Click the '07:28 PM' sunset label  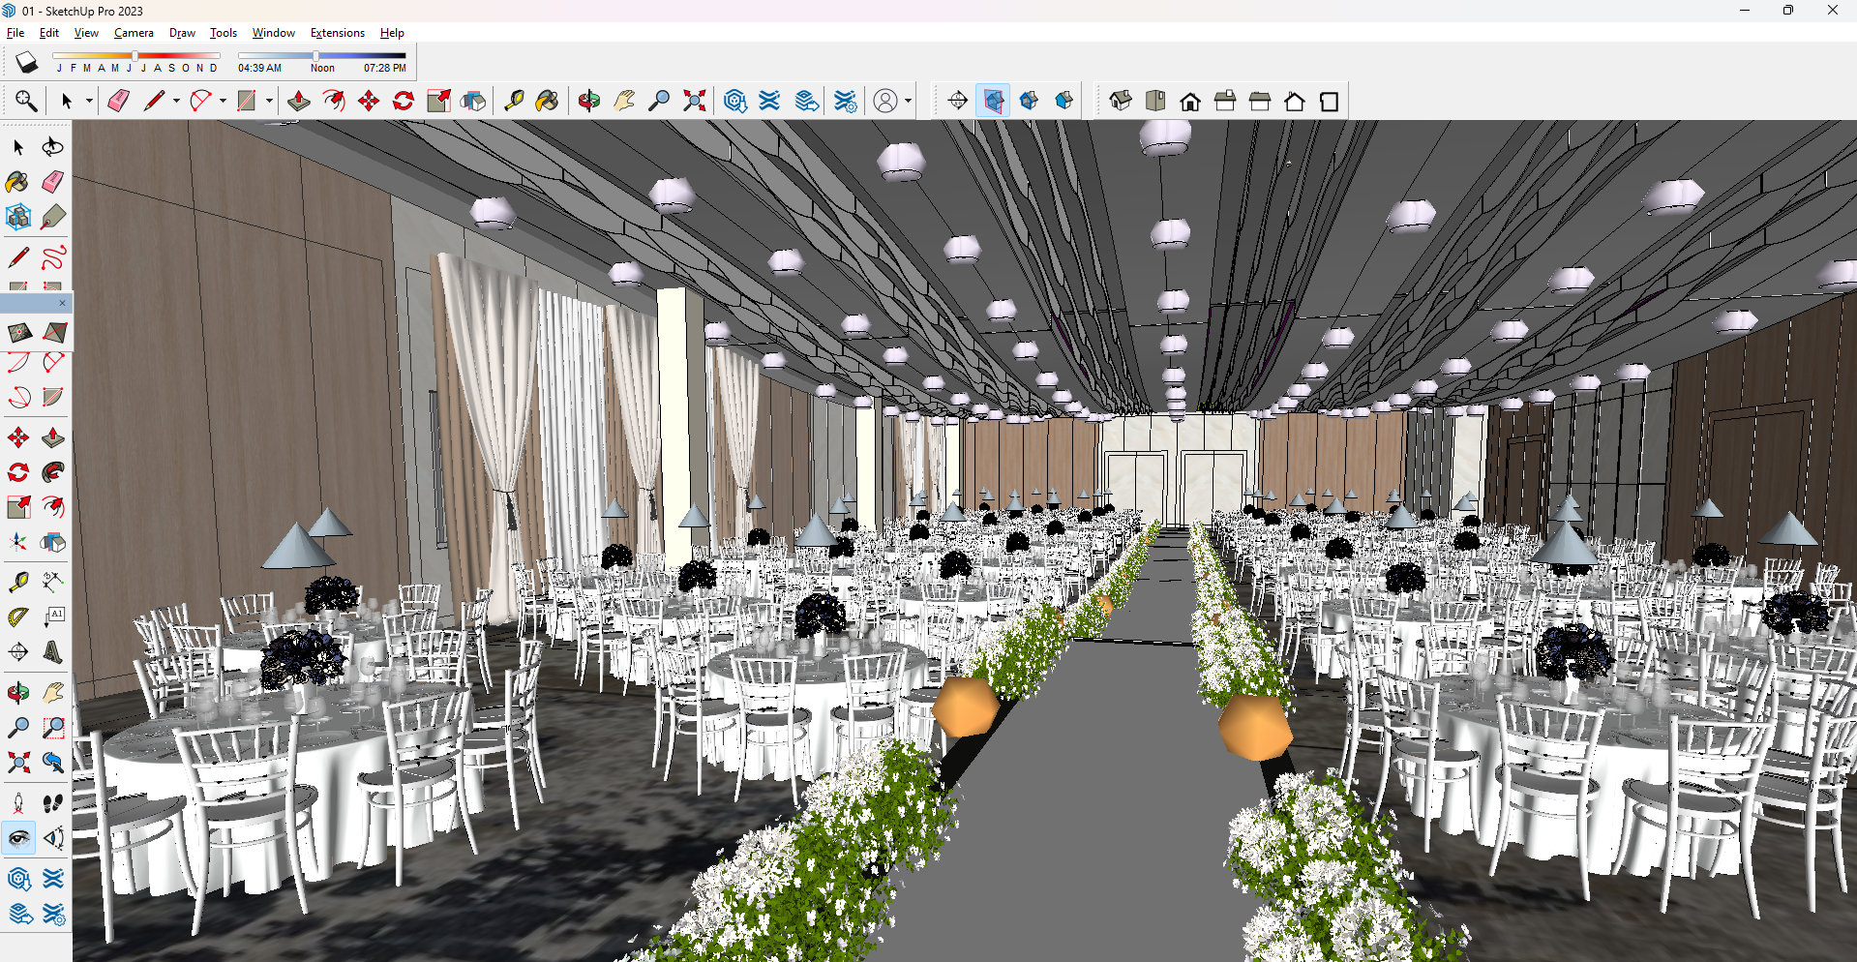(x=385, y=68)
